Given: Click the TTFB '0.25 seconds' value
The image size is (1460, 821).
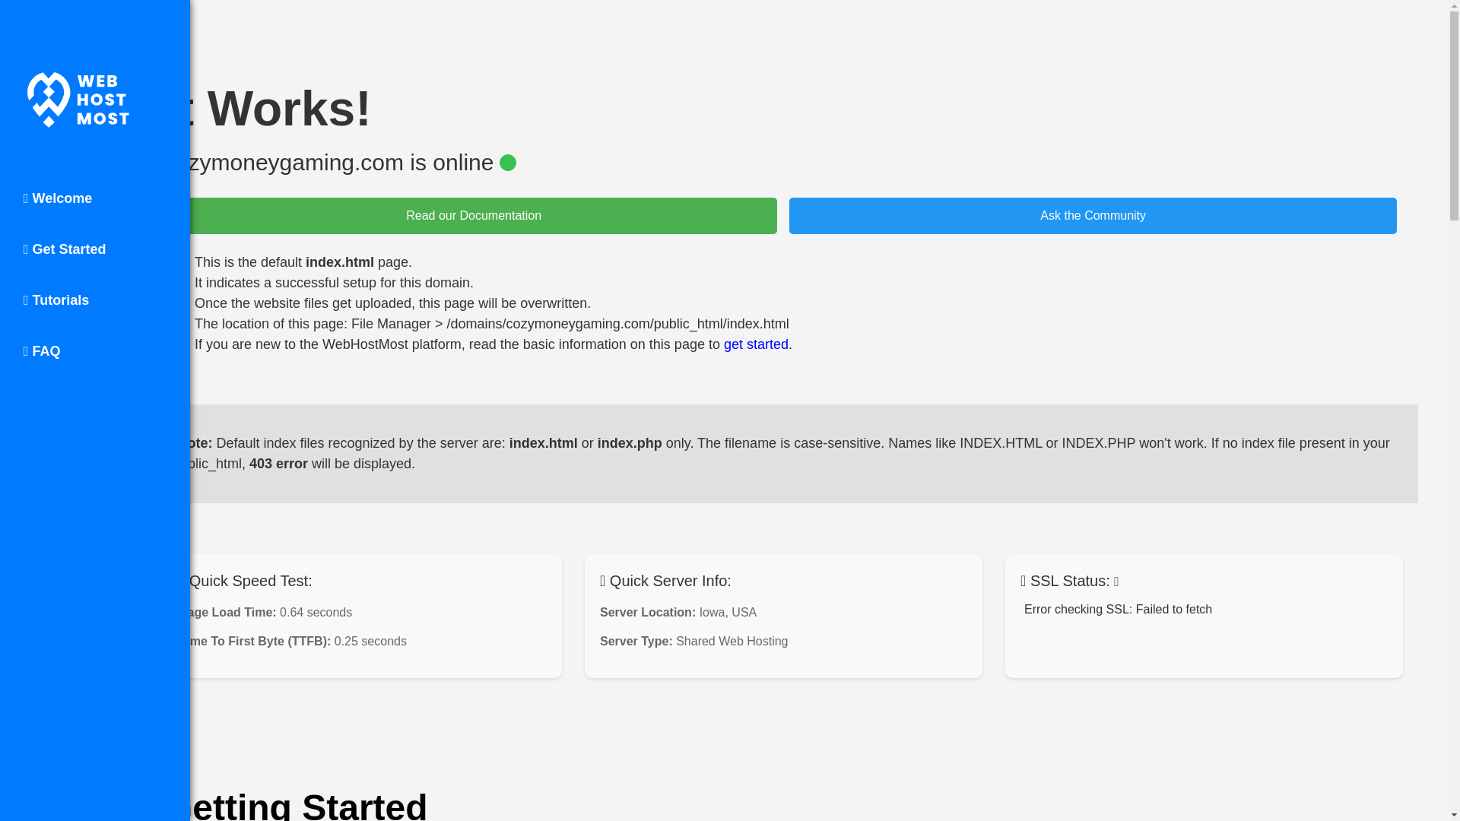Looking at the screenshot, I should point(370,642).
